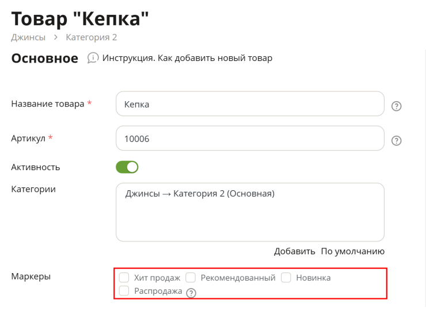Click Добавить under categories box

[x=294, y=251]
